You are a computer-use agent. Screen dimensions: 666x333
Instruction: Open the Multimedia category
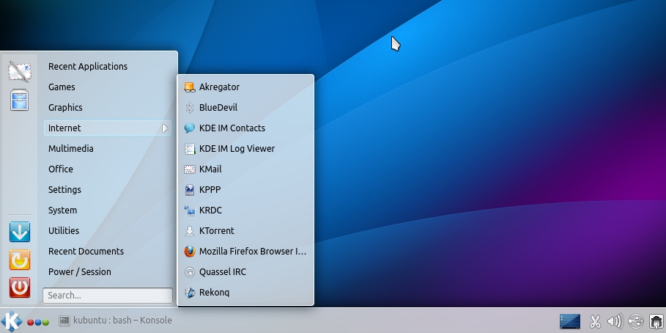point(108,149)
